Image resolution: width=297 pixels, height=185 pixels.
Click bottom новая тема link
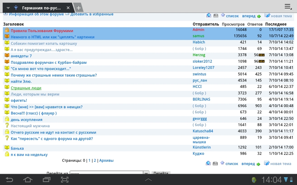pyautogui.click(x=281, y=164)
